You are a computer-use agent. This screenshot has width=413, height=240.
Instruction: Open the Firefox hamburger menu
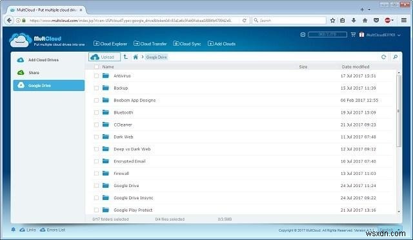pos(404,20)
